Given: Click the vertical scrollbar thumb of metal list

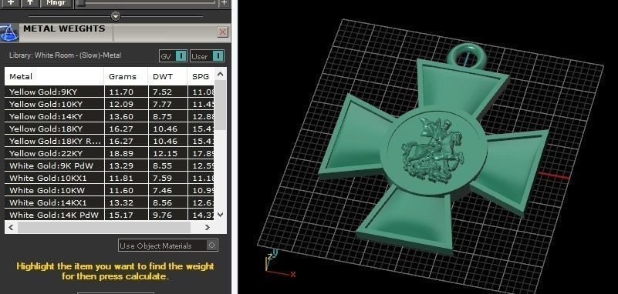Looking at the screenshot, I should (221, 105).
